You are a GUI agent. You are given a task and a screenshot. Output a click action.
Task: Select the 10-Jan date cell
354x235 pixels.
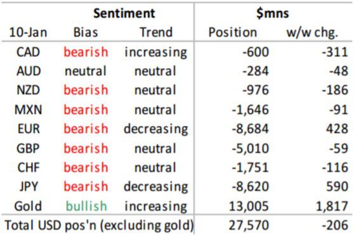pyautogui.click(x=28, y=32)
